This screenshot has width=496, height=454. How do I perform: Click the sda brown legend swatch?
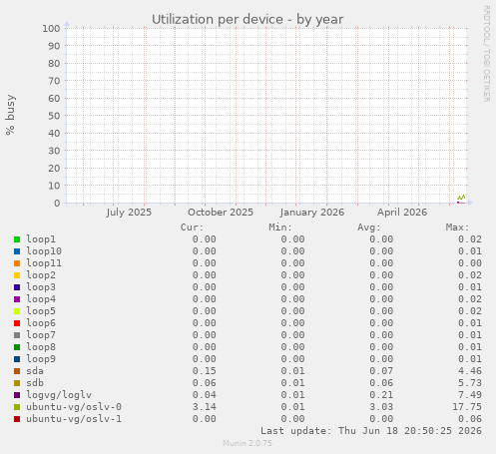(17, 371)
